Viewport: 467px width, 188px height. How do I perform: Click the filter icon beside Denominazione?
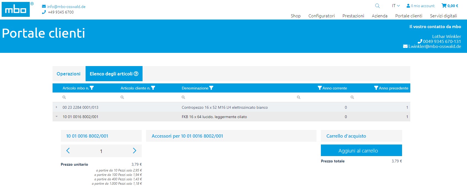point(211,88)
